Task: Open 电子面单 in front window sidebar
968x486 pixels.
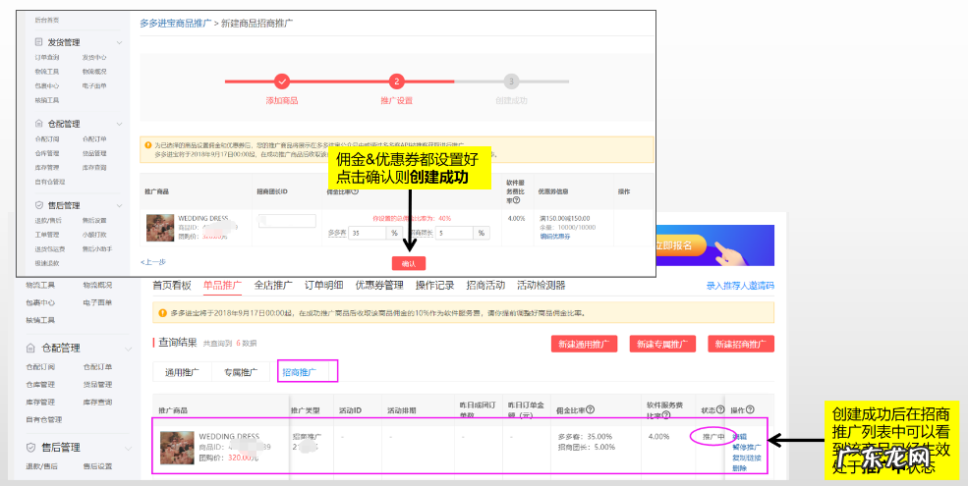Action: (94, 85)
